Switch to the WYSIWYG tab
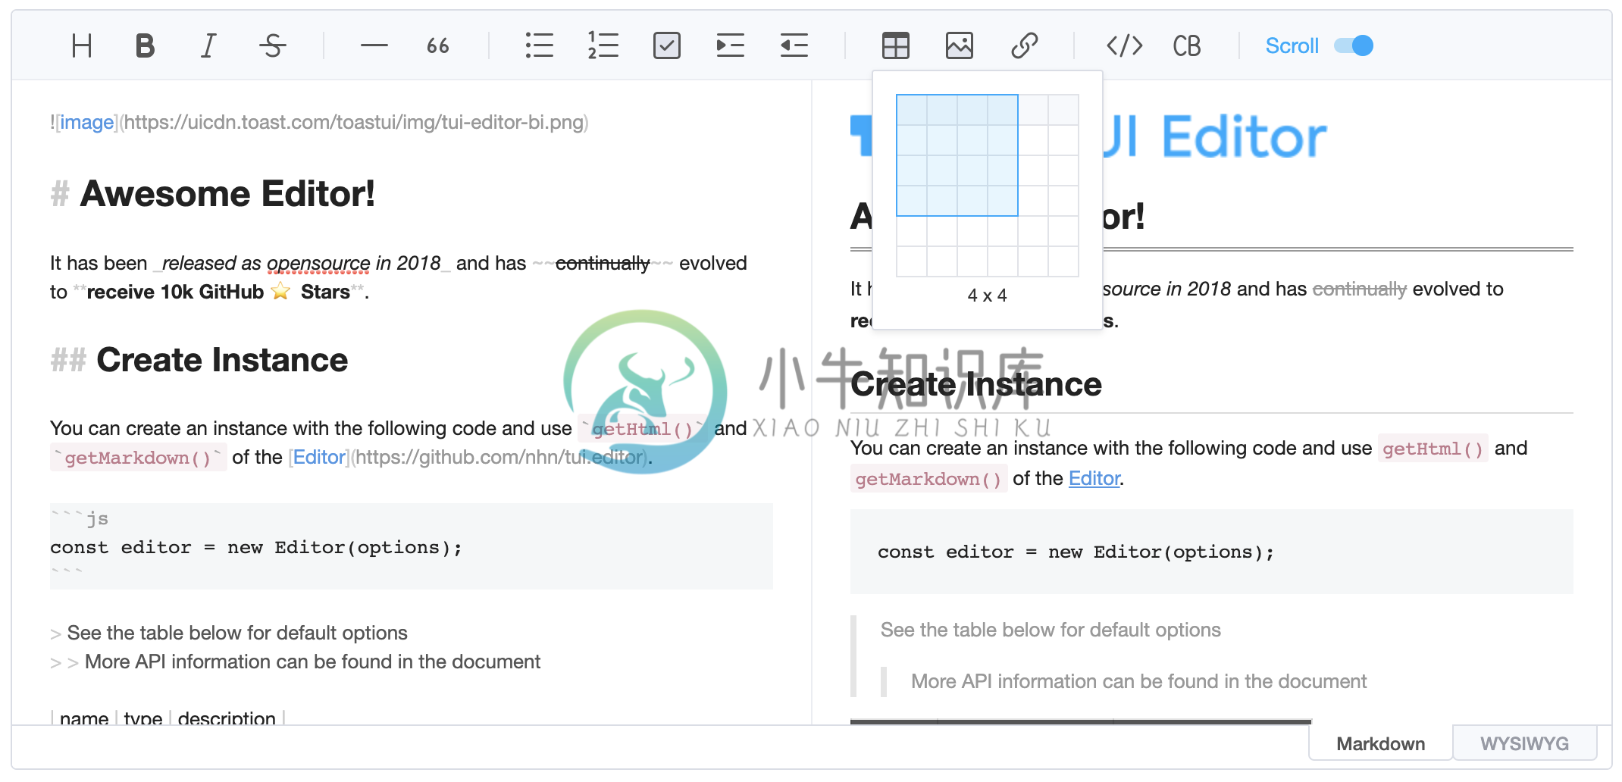 (x=1524, y=743)
